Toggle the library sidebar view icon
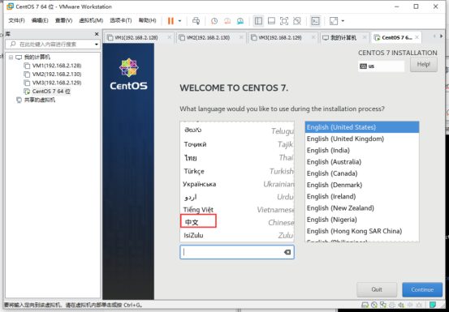The image size is (449, 312). (x=258, y=21)
